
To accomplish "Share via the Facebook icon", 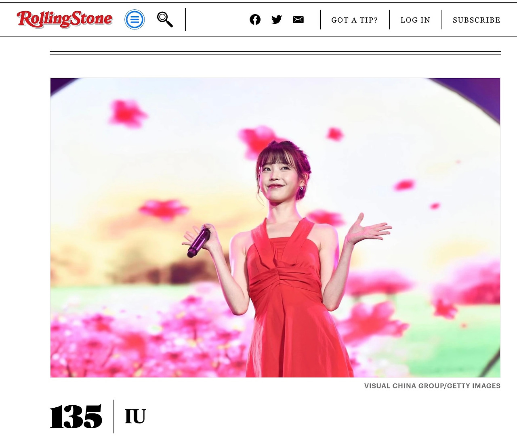I will [255, 19].
